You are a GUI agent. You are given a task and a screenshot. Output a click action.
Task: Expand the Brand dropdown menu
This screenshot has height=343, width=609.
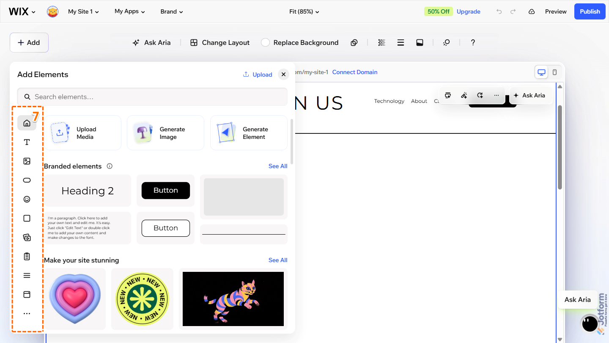pos(172,11)
